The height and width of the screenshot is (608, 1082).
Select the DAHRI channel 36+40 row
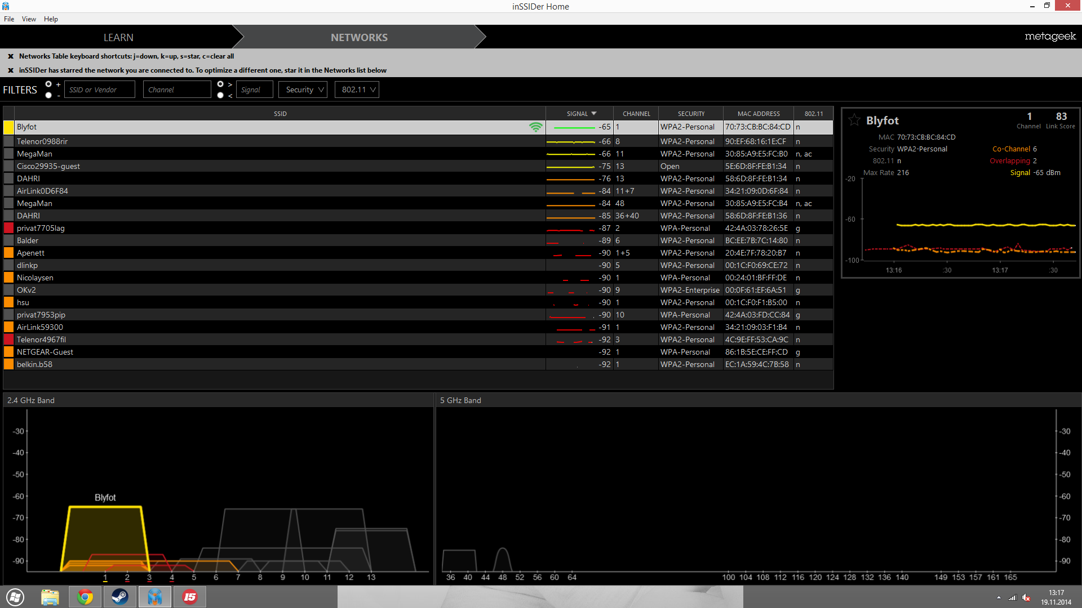click(418, 216)
